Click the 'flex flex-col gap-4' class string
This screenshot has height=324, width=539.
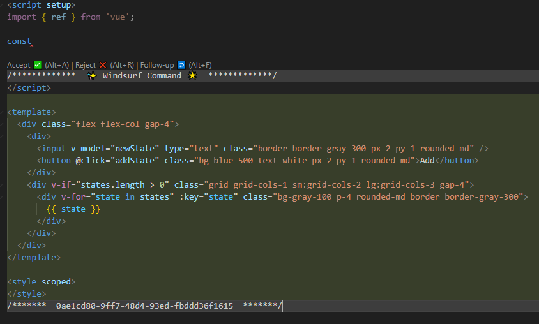click(x=123, y=124)
